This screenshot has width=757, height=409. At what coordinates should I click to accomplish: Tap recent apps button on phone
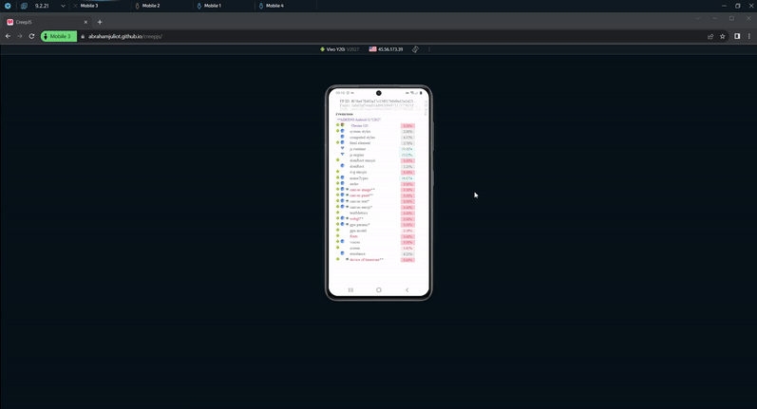click(x=350, y=290)
